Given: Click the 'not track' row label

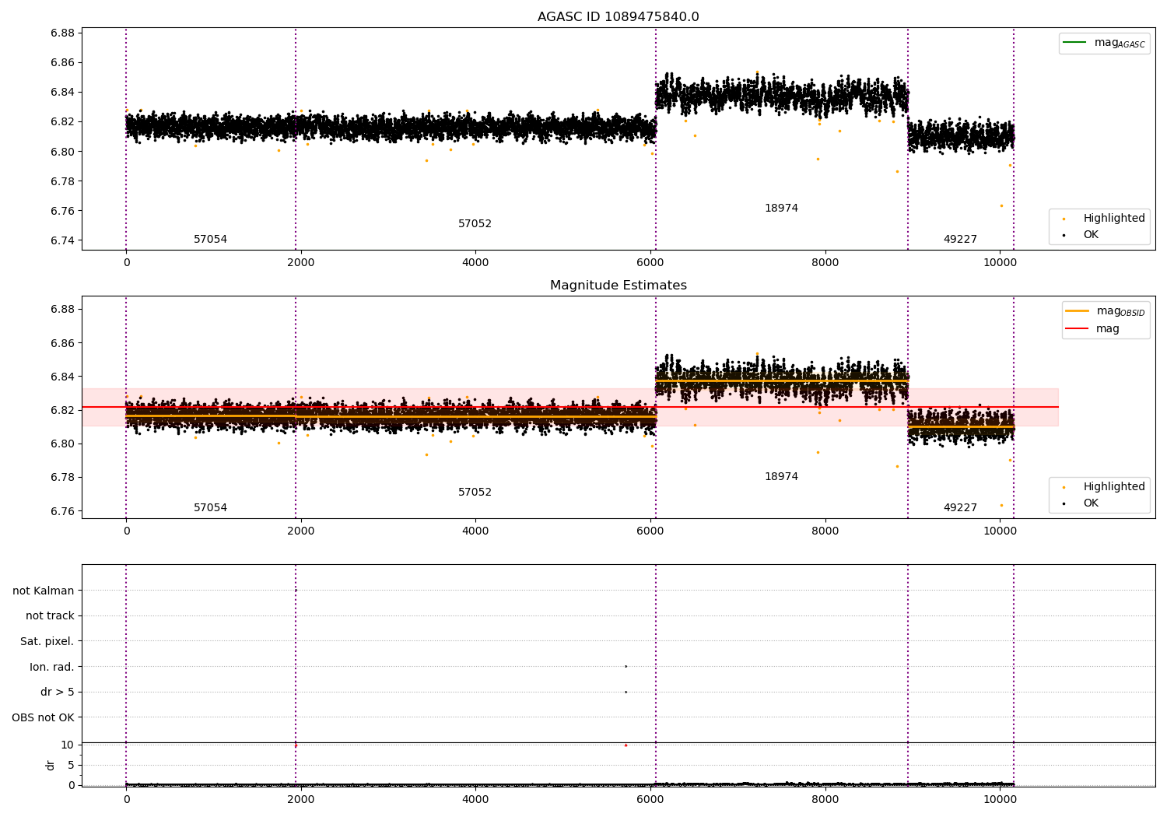Looking at the screenshot, I should point(50,615).
